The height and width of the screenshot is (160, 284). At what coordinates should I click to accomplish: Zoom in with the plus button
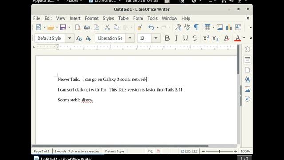[236, 151]
